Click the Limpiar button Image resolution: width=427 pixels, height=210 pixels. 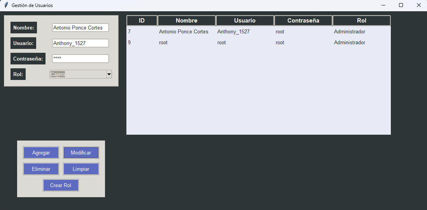[81, 169]
